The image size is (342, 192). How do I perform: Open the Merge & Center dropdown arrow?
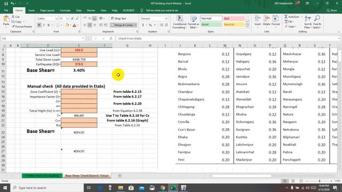click(x=135, y=25)
